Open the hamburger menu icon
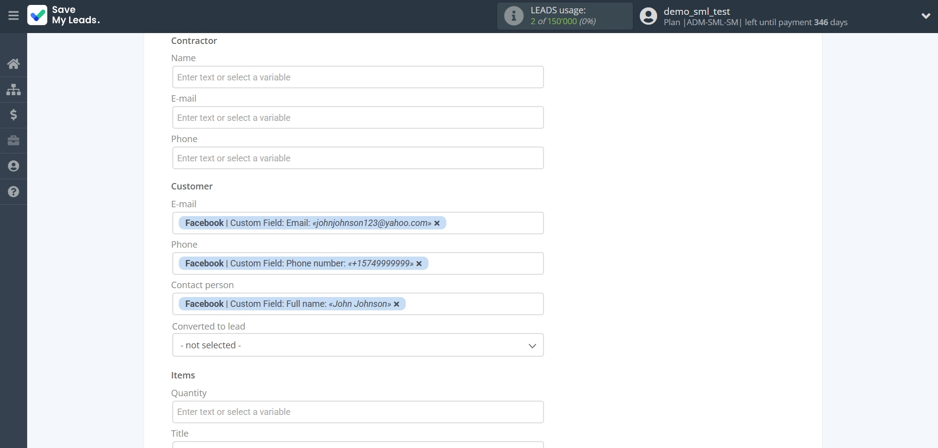 (13, 16)
